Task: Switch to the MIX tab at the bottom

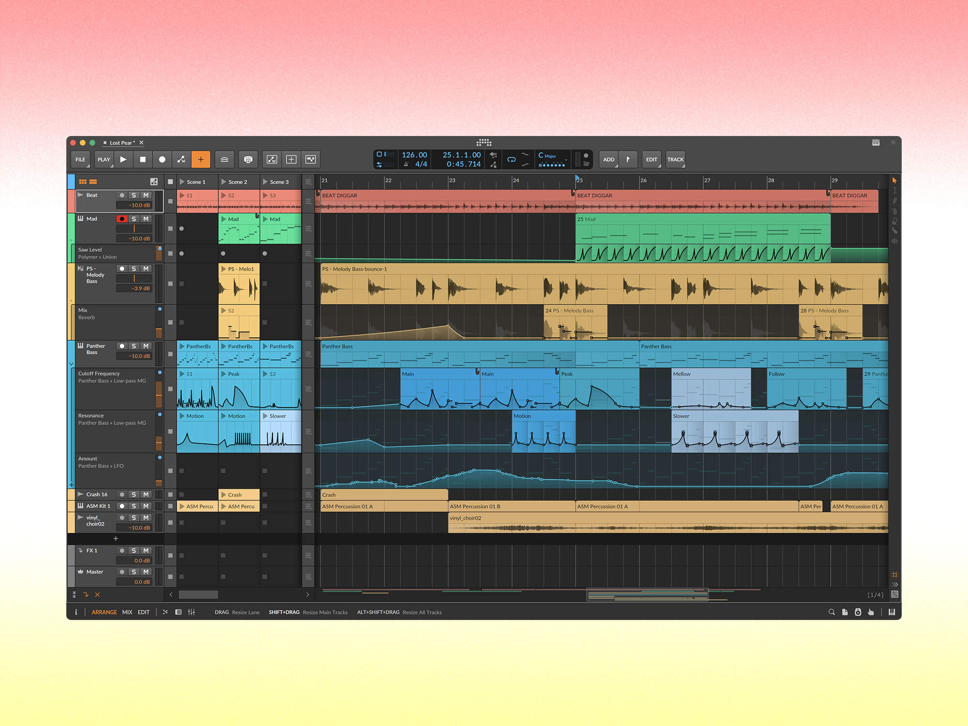Action: click(x=127, y=612)
